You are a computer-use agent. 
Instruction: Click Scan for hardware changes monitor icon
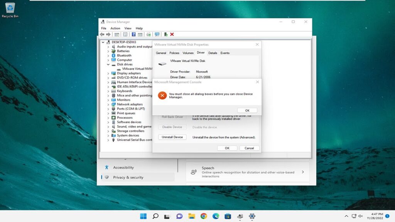157,34
